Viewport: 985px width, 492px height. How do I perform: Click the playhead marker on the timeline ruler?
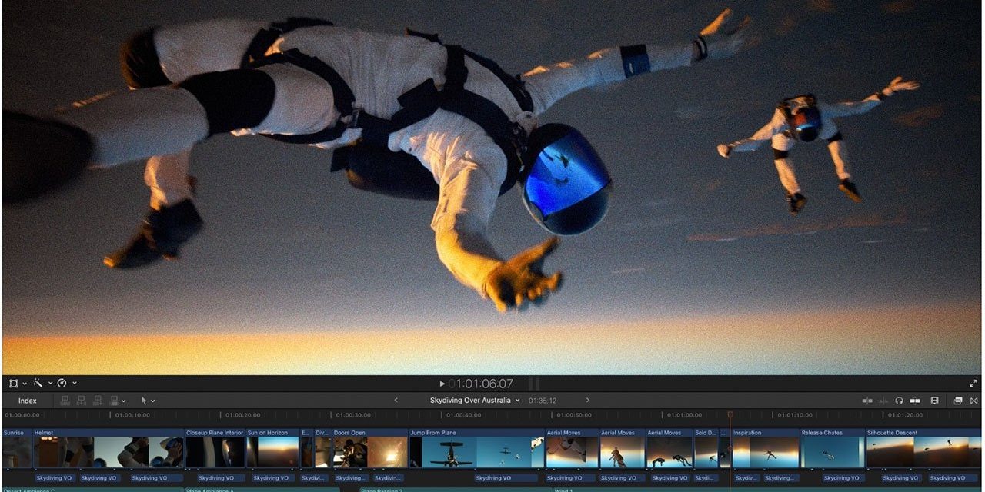click(x=730, y=415)
